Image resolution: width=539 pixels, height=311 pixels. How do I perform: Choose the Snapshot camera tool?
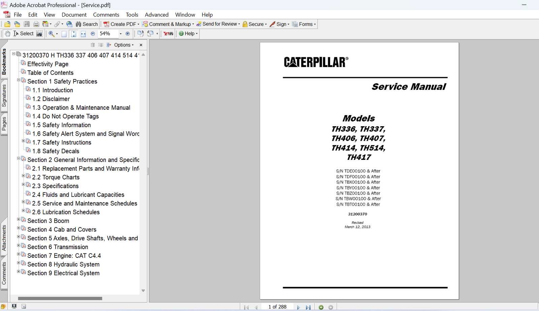tap(39, 34)
